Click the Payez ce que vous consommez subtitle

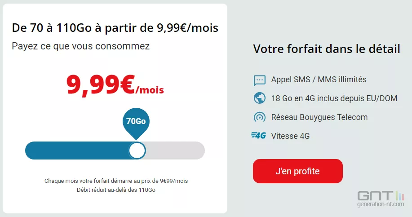pos(81,46)
